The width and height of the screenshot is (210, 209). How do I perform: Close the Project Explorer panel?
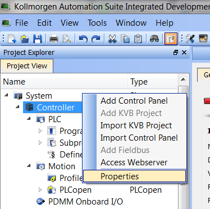(184, 53)
